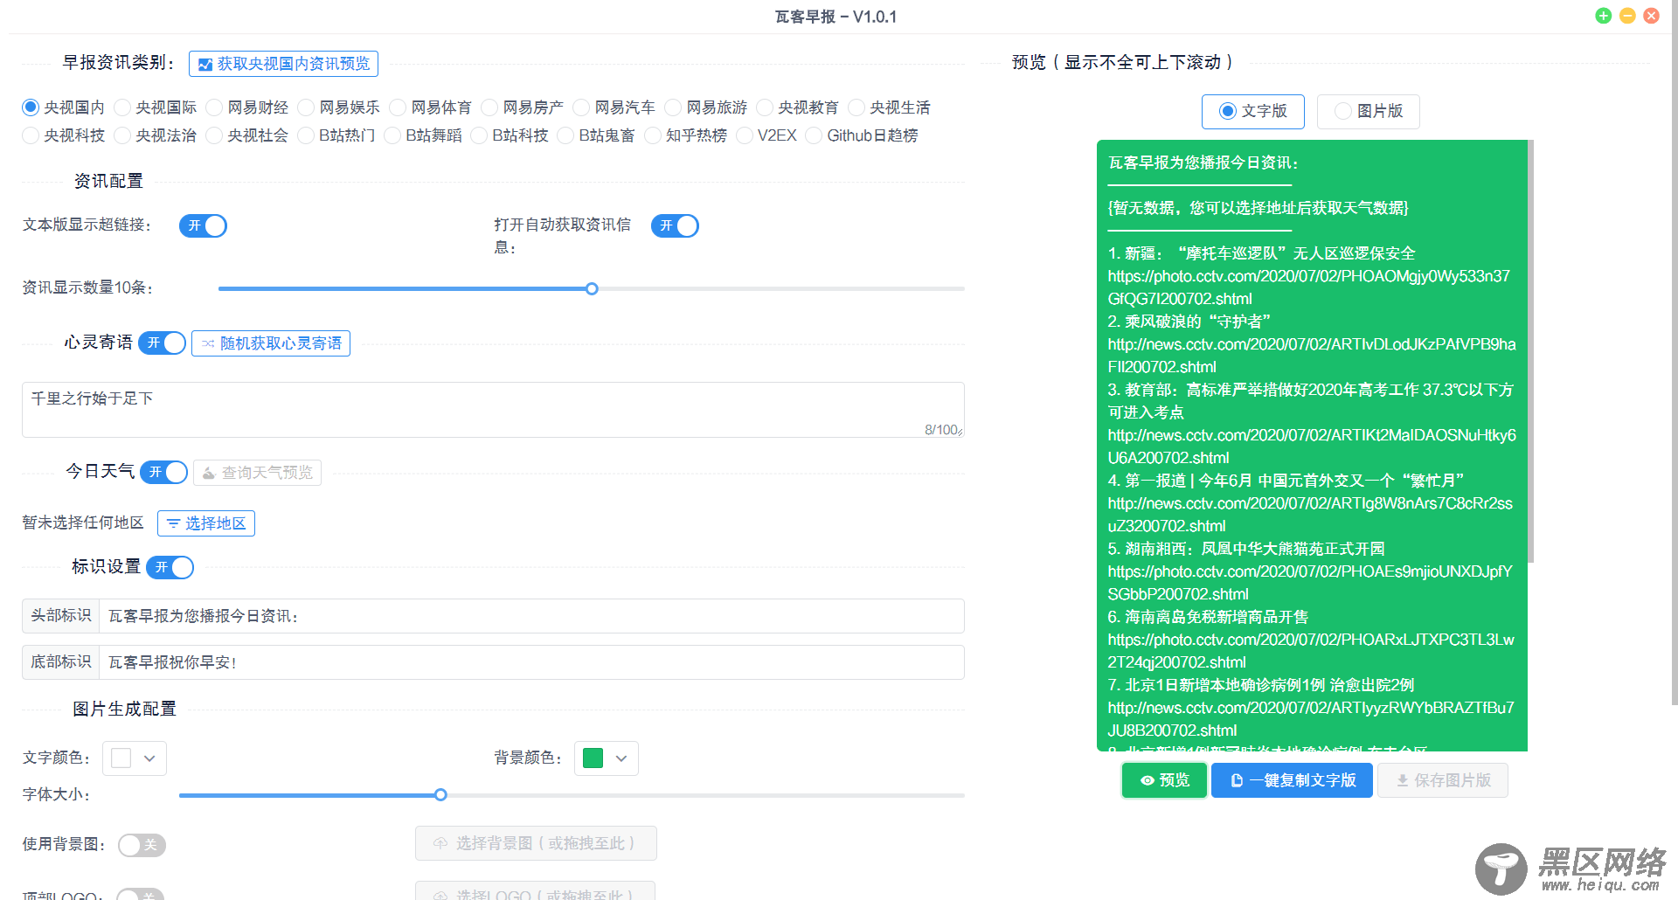Choose 网易娱乐 as news type

338,107
